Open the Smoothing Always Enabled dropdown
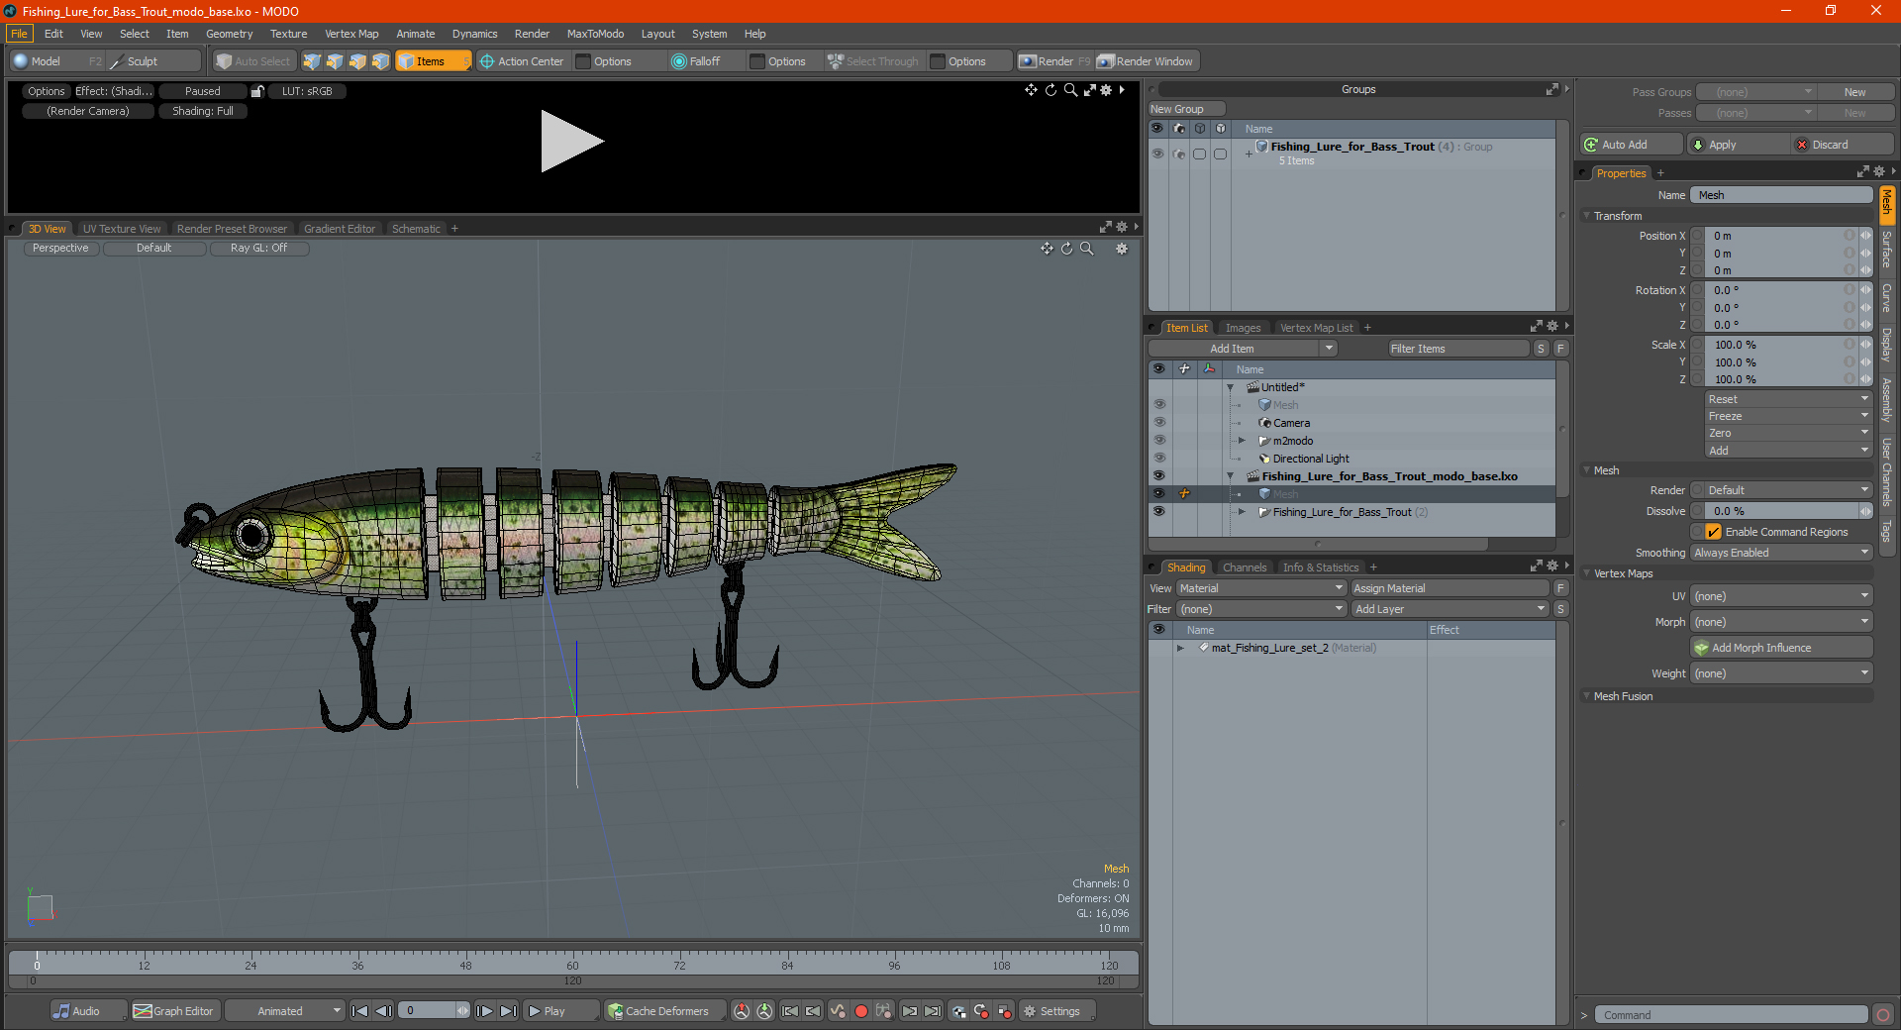Screen dimensions: 1901x1030 coord(1780,553)
